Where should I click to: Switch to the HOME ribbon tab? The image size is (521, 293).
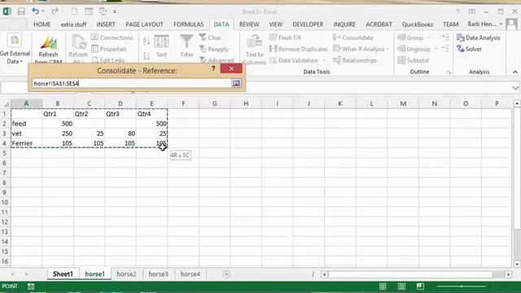click(42, 24)
